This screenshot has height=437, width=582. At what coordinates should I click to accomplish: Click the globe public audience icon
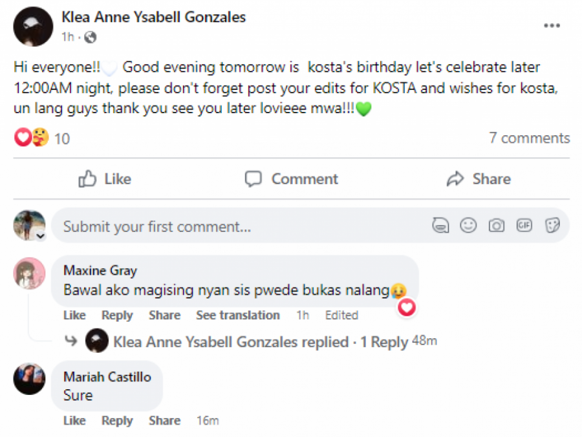(x=90, y=37)
